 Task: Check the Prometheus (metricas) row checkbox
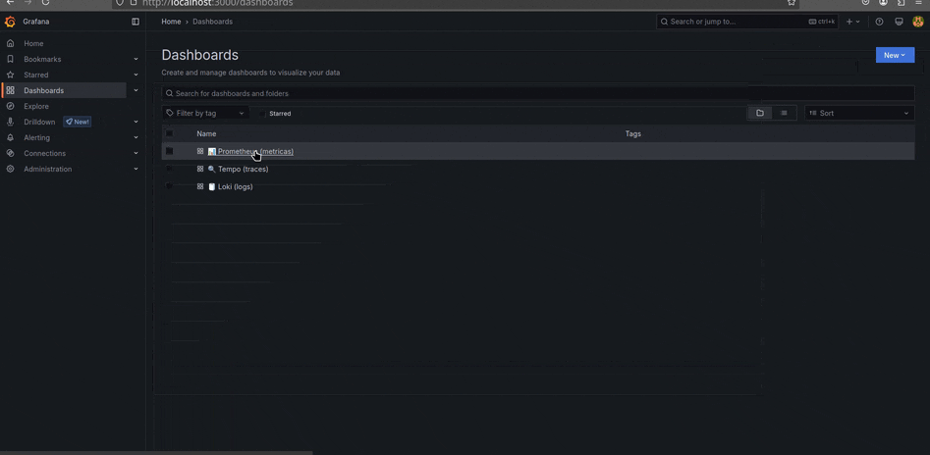tap(169, 151)
